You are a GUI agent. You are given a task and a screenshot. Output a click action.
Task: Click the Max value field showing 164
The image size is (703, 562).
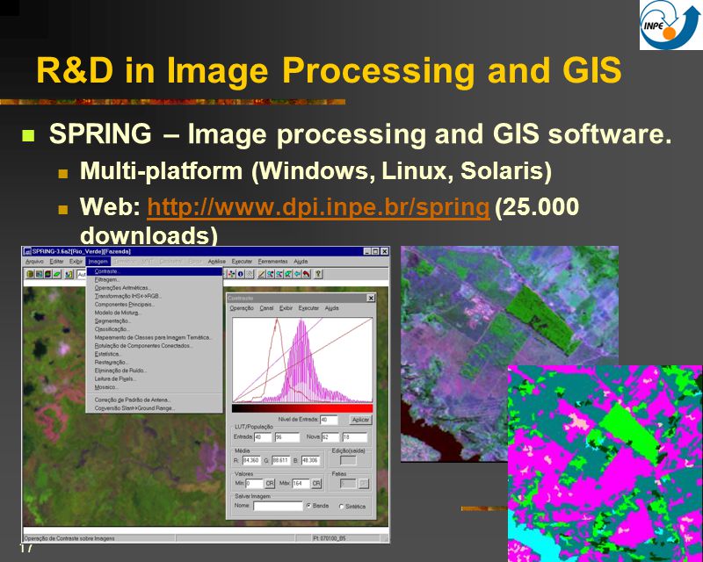[x=301, y=484]
